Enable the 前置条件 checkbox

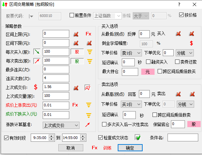coord(72,15)
